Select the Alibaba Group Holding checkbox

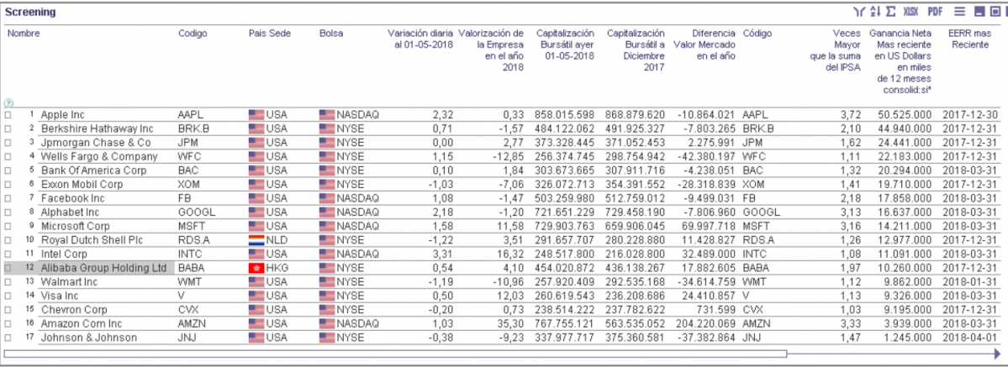(x=8, y=268)
